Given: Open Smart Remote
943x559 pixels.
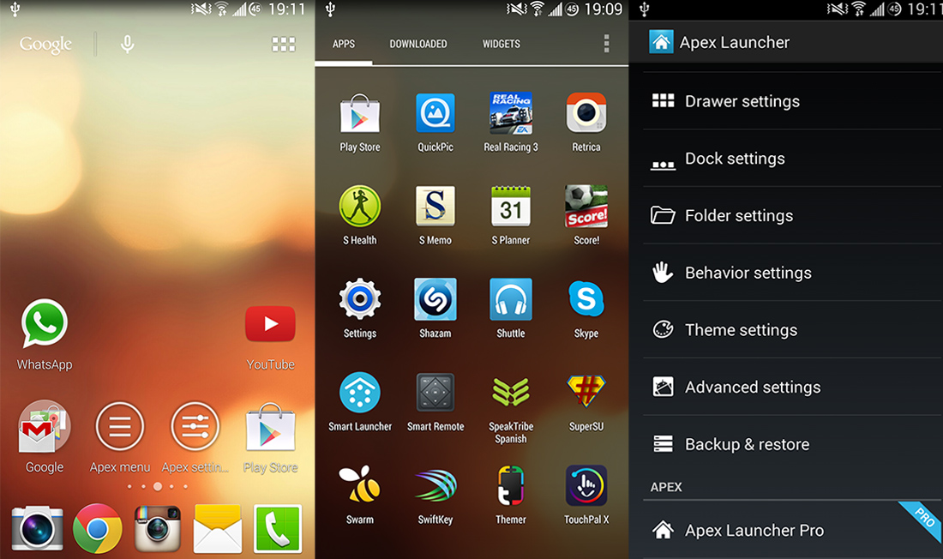Looking at the screenshot, I should 435,396.
